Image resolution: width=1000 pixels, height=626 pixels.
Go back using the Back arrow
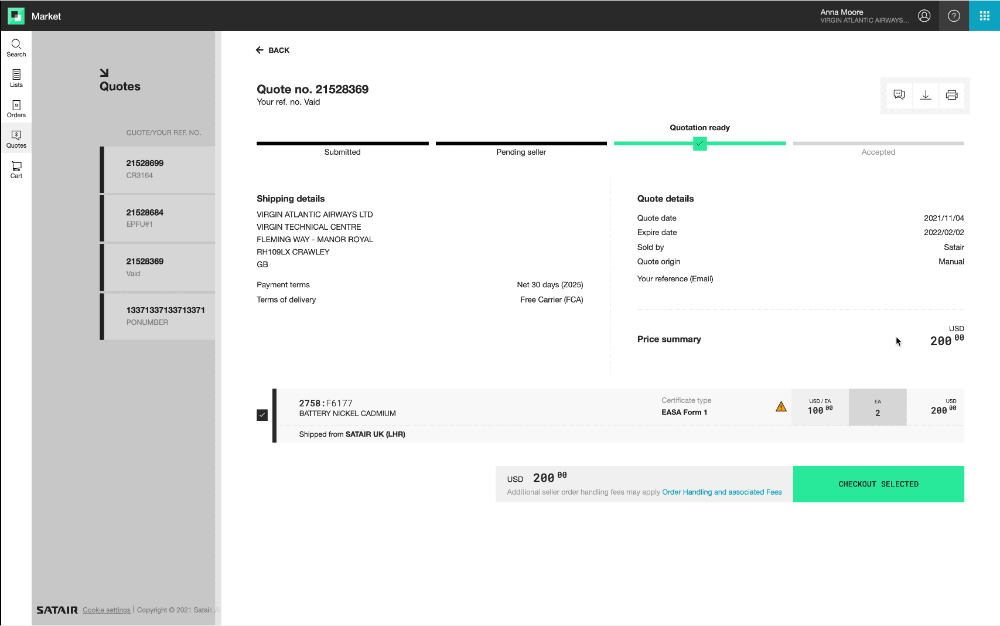pos(273,50)
